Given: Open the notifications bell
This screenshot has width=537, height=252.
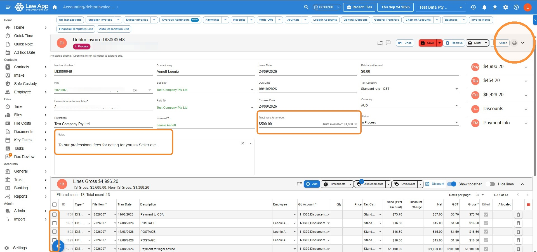Looking at the screenshot, I should pyautogui.click(x=484, y=7).
